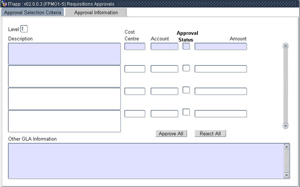The width and height of the screenshot is (300, 187).
Task: Click Other GLA Information scrollbar thumb
Action: (x=286, y=161)
